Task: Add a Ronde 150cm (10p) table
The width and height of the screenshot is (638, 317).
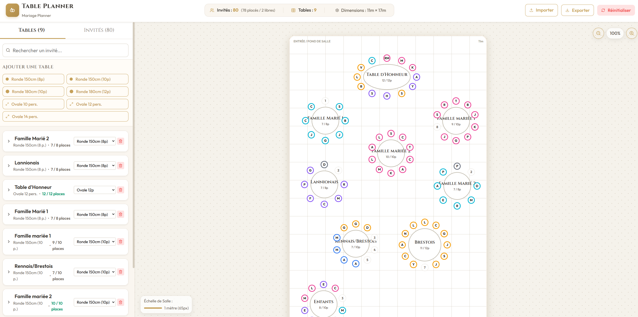Action: (x=97, y=79)
